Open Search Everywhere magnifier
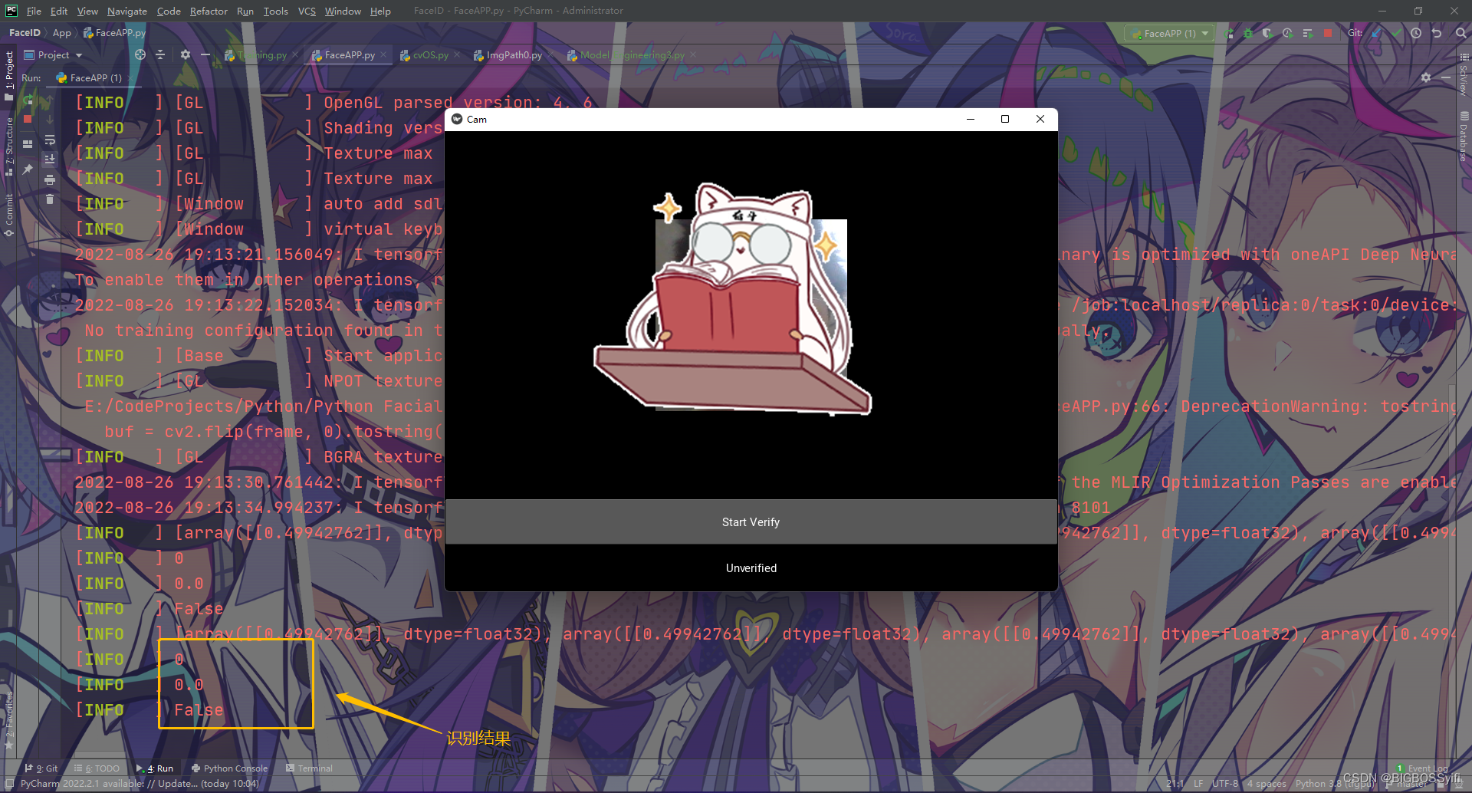 [1460, 33]
